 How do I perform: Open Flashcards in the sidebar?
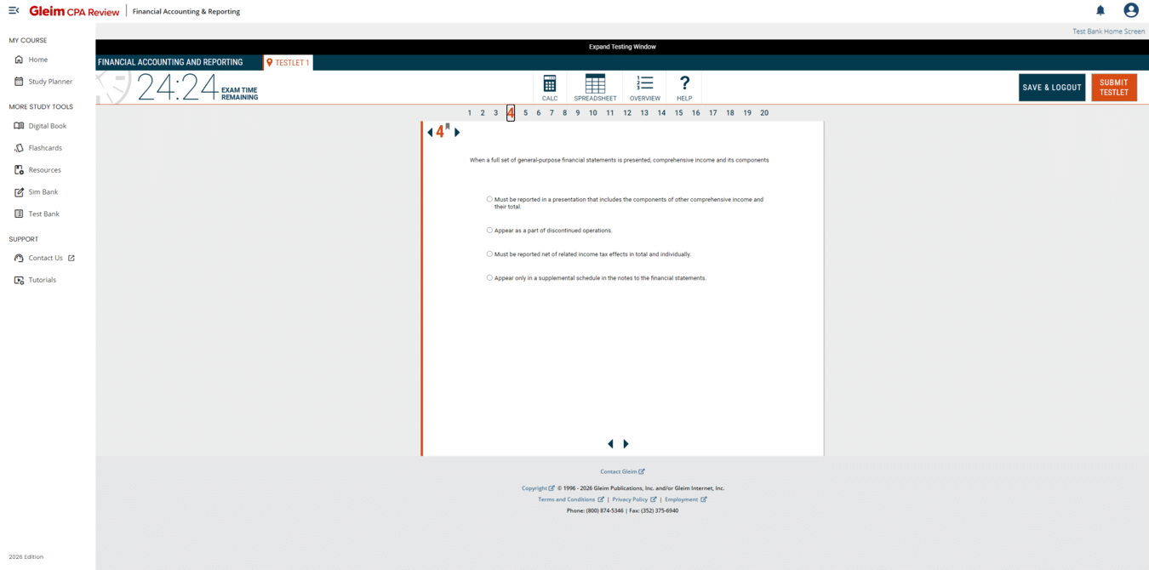click(44, 148)
